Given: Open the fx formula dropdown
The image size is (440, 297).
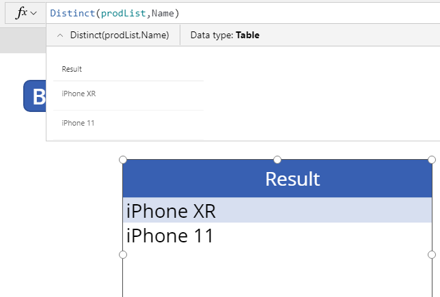Looking at the screenshot, I should coord(26,13).
